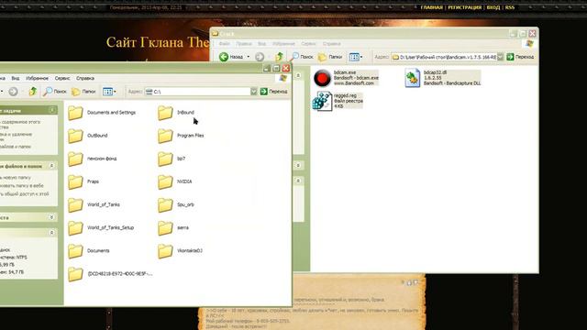Click Up folder icon in Bandicam window
Viewport: 587px width, 330px height.
(x=279, y=57)
